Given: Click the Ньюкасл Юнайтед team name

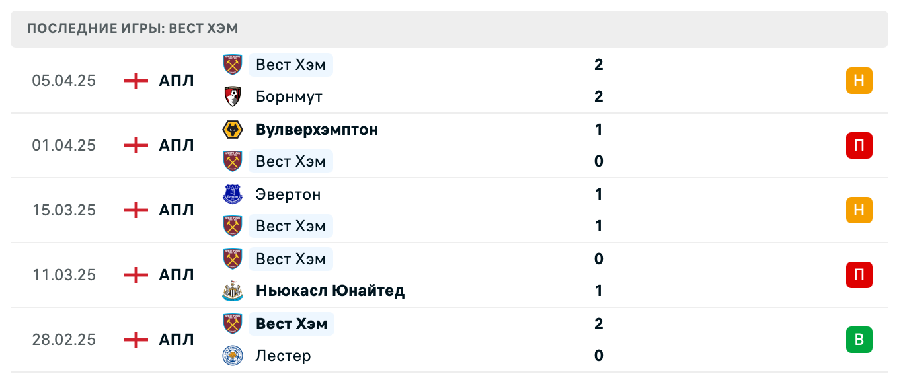Looking at the screenshot, I should point(330,290).
